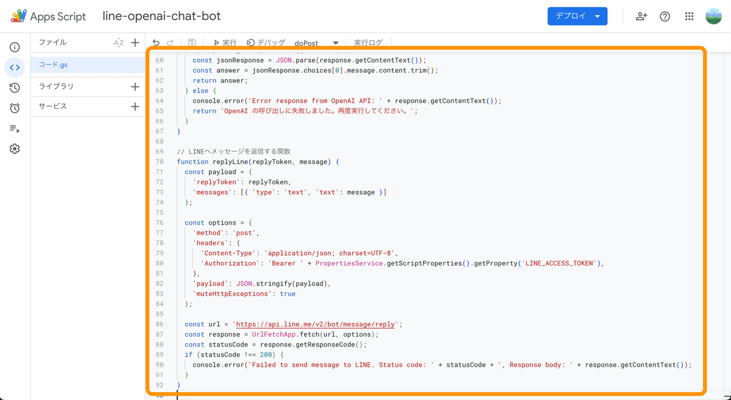Open Project Settings gear icon

[15, 149]
